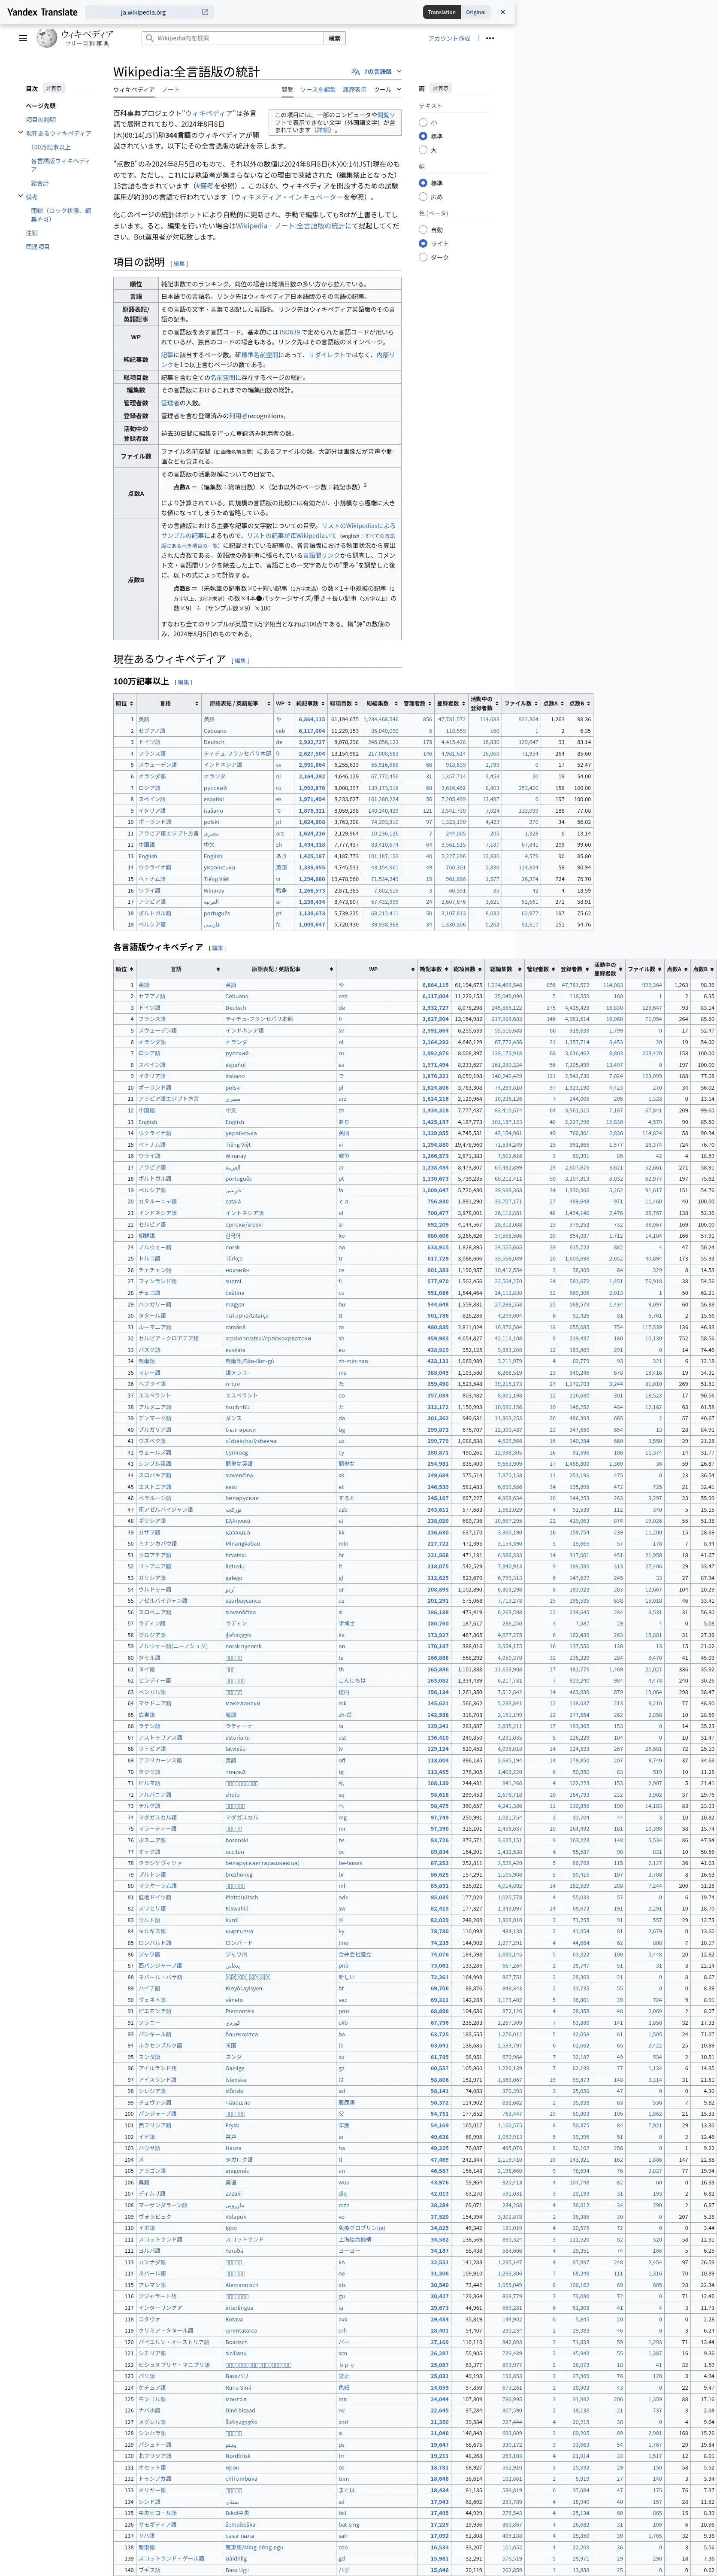Choose ライト color mode

pyautogui.click(x=423, y=243)
